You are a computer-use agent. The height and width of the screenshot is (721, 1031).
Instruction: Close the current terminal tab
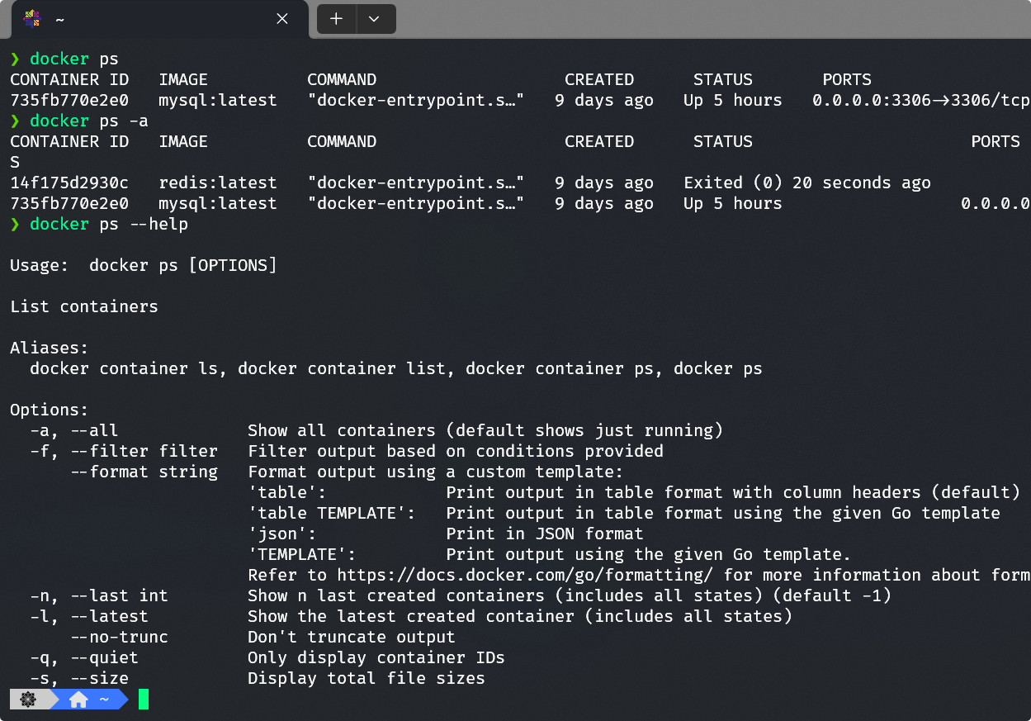point(282,19)
